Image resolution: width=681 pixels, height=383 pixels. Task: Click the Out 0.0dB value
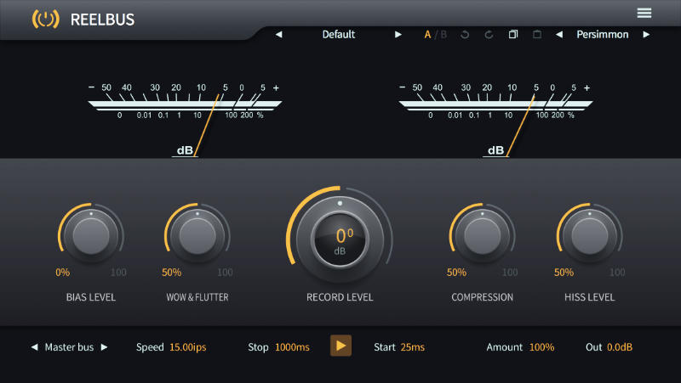620,347
